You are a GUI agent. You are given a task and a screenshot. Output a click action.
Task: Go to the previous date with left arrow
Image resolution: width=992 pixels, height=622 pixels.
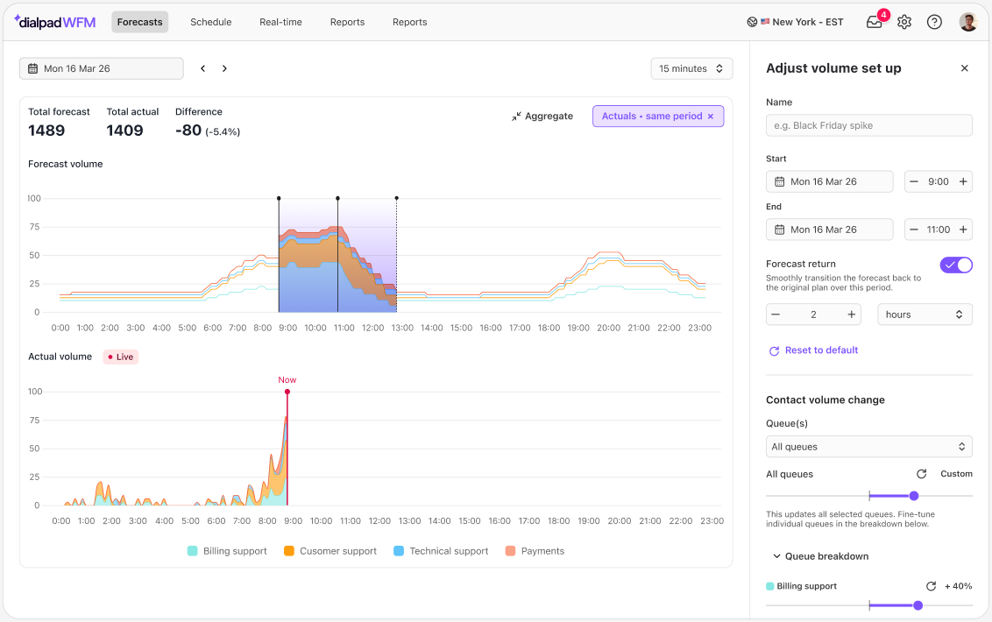[203, 68]
